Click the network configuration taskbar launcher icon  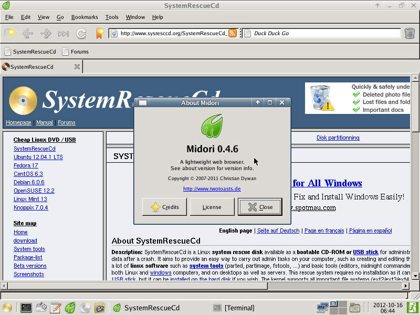pos(41,308)
